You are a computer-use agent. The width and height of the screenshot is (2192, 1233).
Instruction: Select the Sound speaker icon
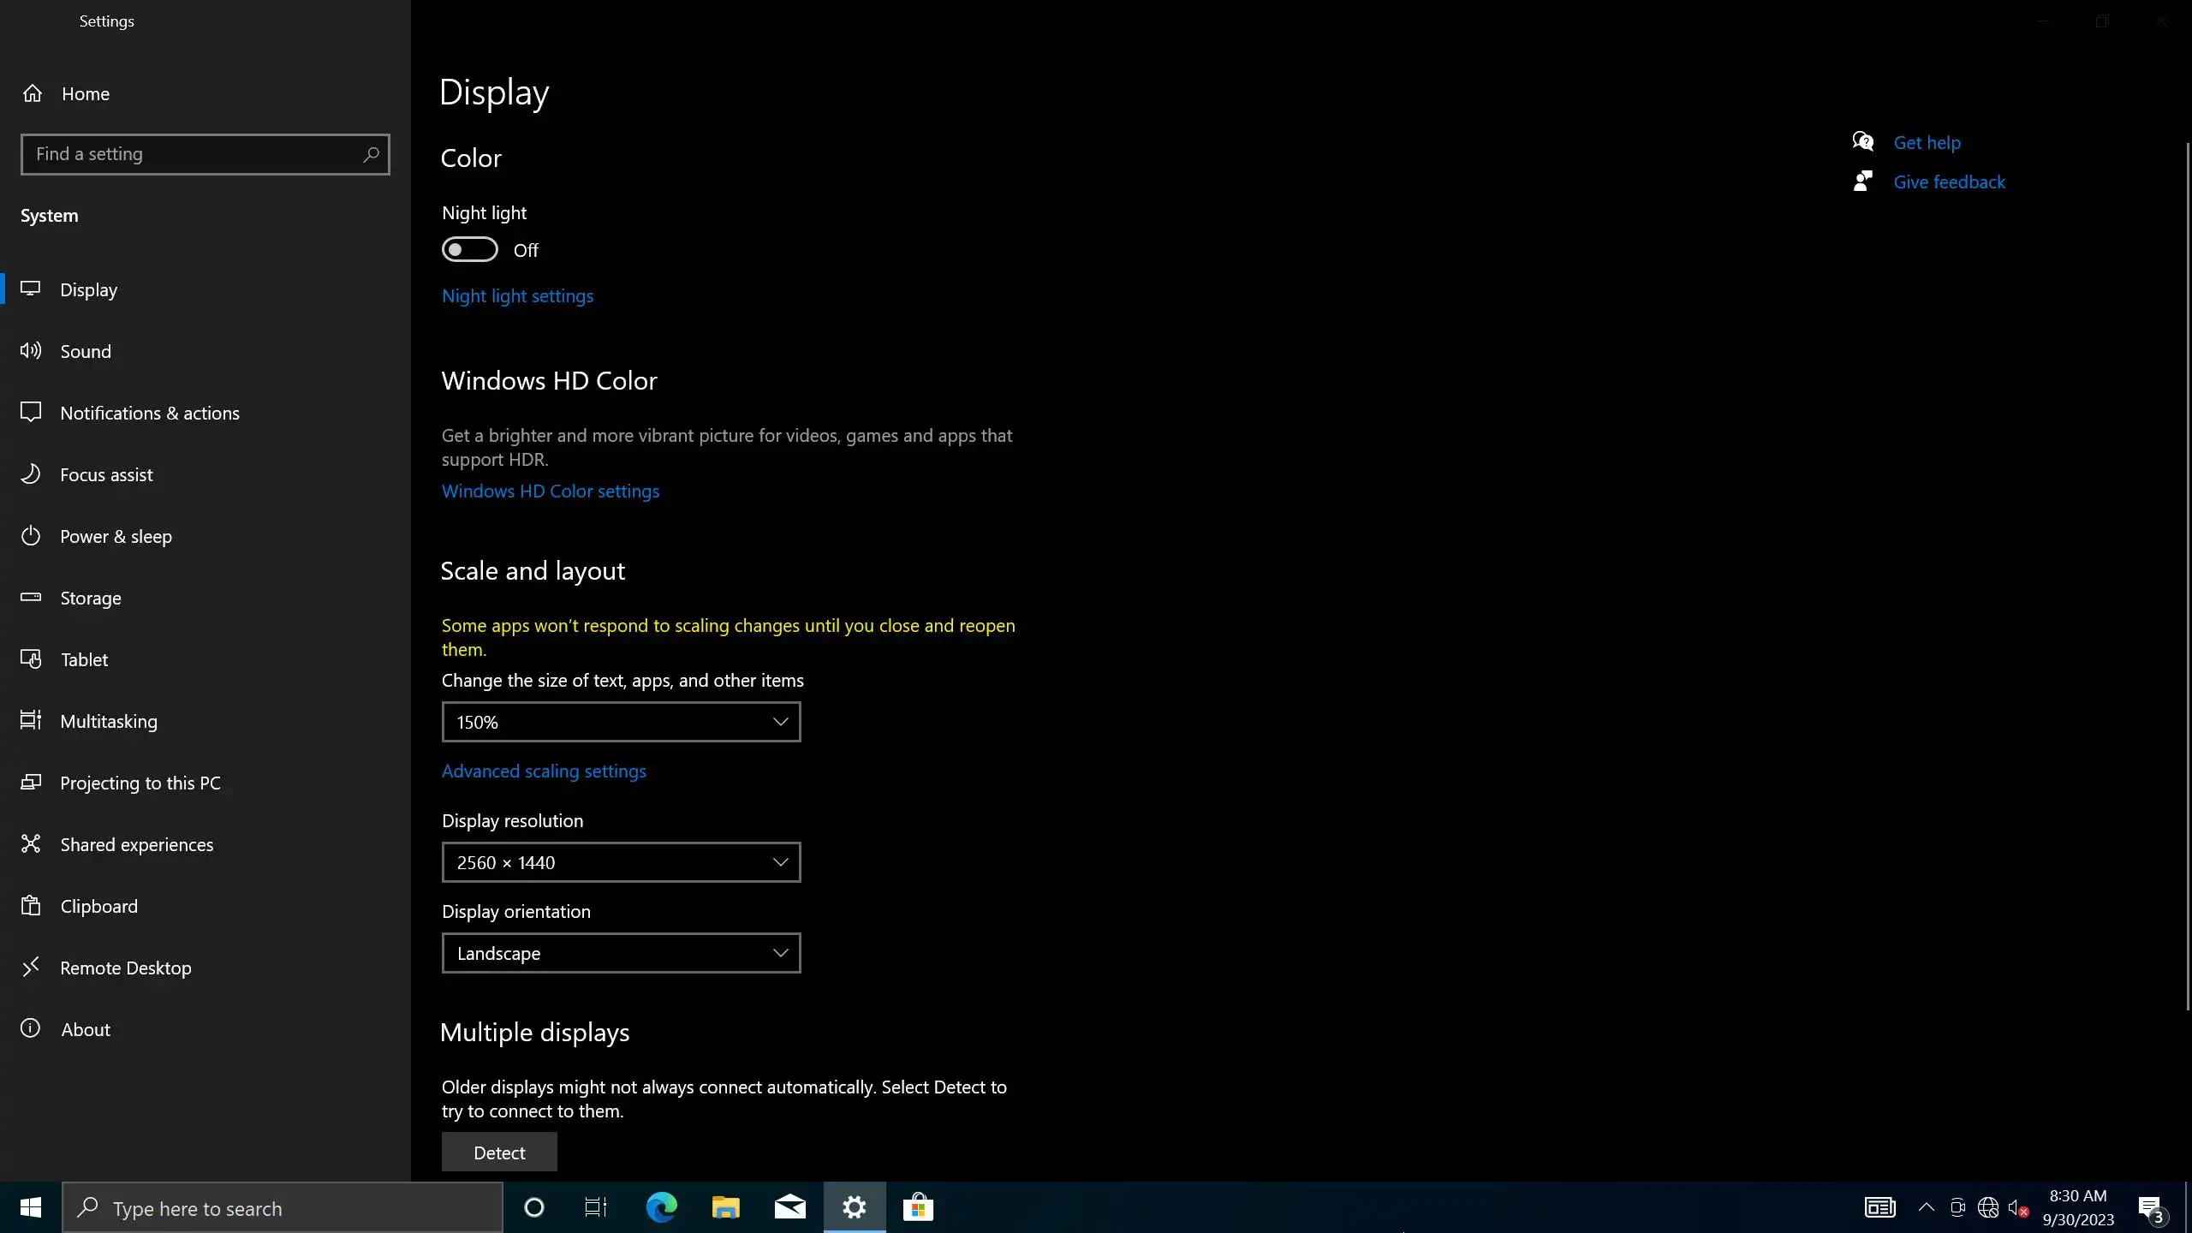31,350
